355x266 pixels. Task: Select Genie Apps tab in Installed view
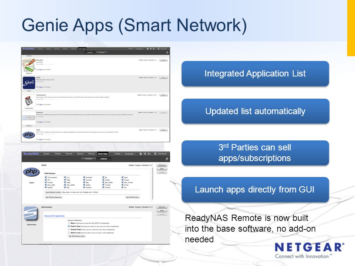103,154
